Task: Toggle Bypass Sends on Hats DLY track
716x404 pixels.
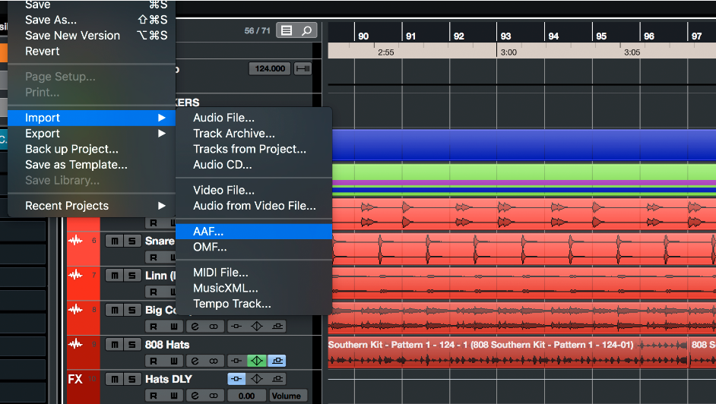Action: [277, 378]
